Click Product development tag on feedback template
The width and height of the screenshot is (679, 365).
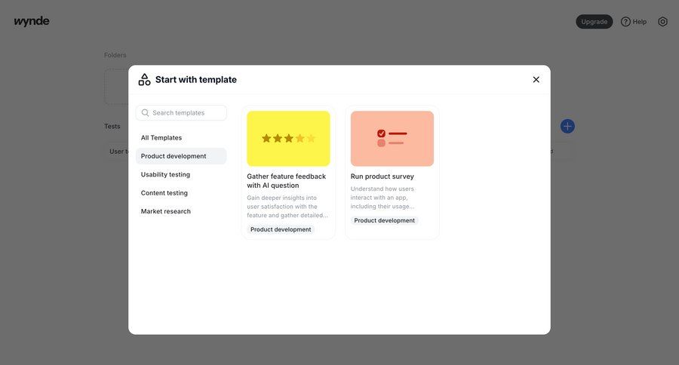pyautogui.click(x=281, y=229)
